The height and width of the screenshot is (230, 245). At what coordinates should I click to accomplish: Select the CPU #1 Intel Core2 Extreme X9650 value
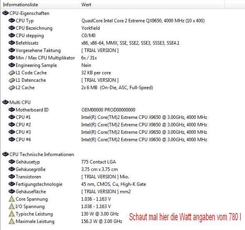pyautogui.click(x=144, y=117)
